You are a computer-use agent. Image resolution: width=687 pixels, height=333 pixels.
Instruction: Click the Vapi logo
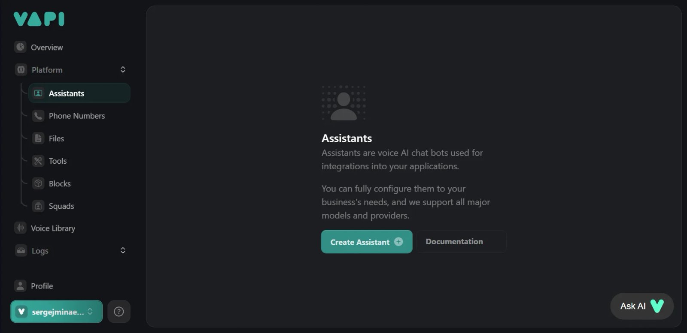point(39,19)
